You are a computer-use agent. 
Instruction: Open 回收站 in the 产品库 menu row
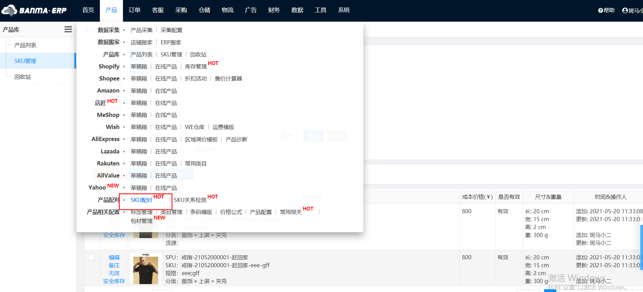click(198, 54)
